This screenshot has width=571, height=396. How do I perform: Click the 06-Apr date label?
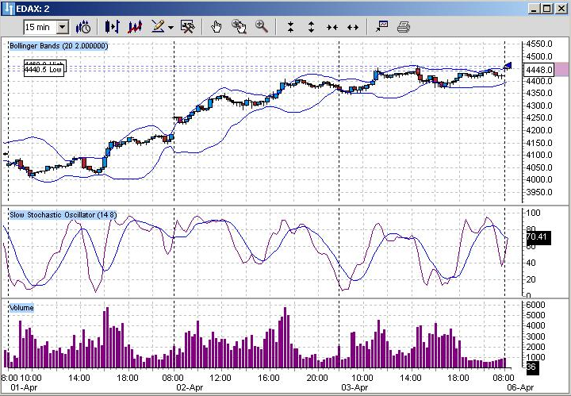point(520,387)
